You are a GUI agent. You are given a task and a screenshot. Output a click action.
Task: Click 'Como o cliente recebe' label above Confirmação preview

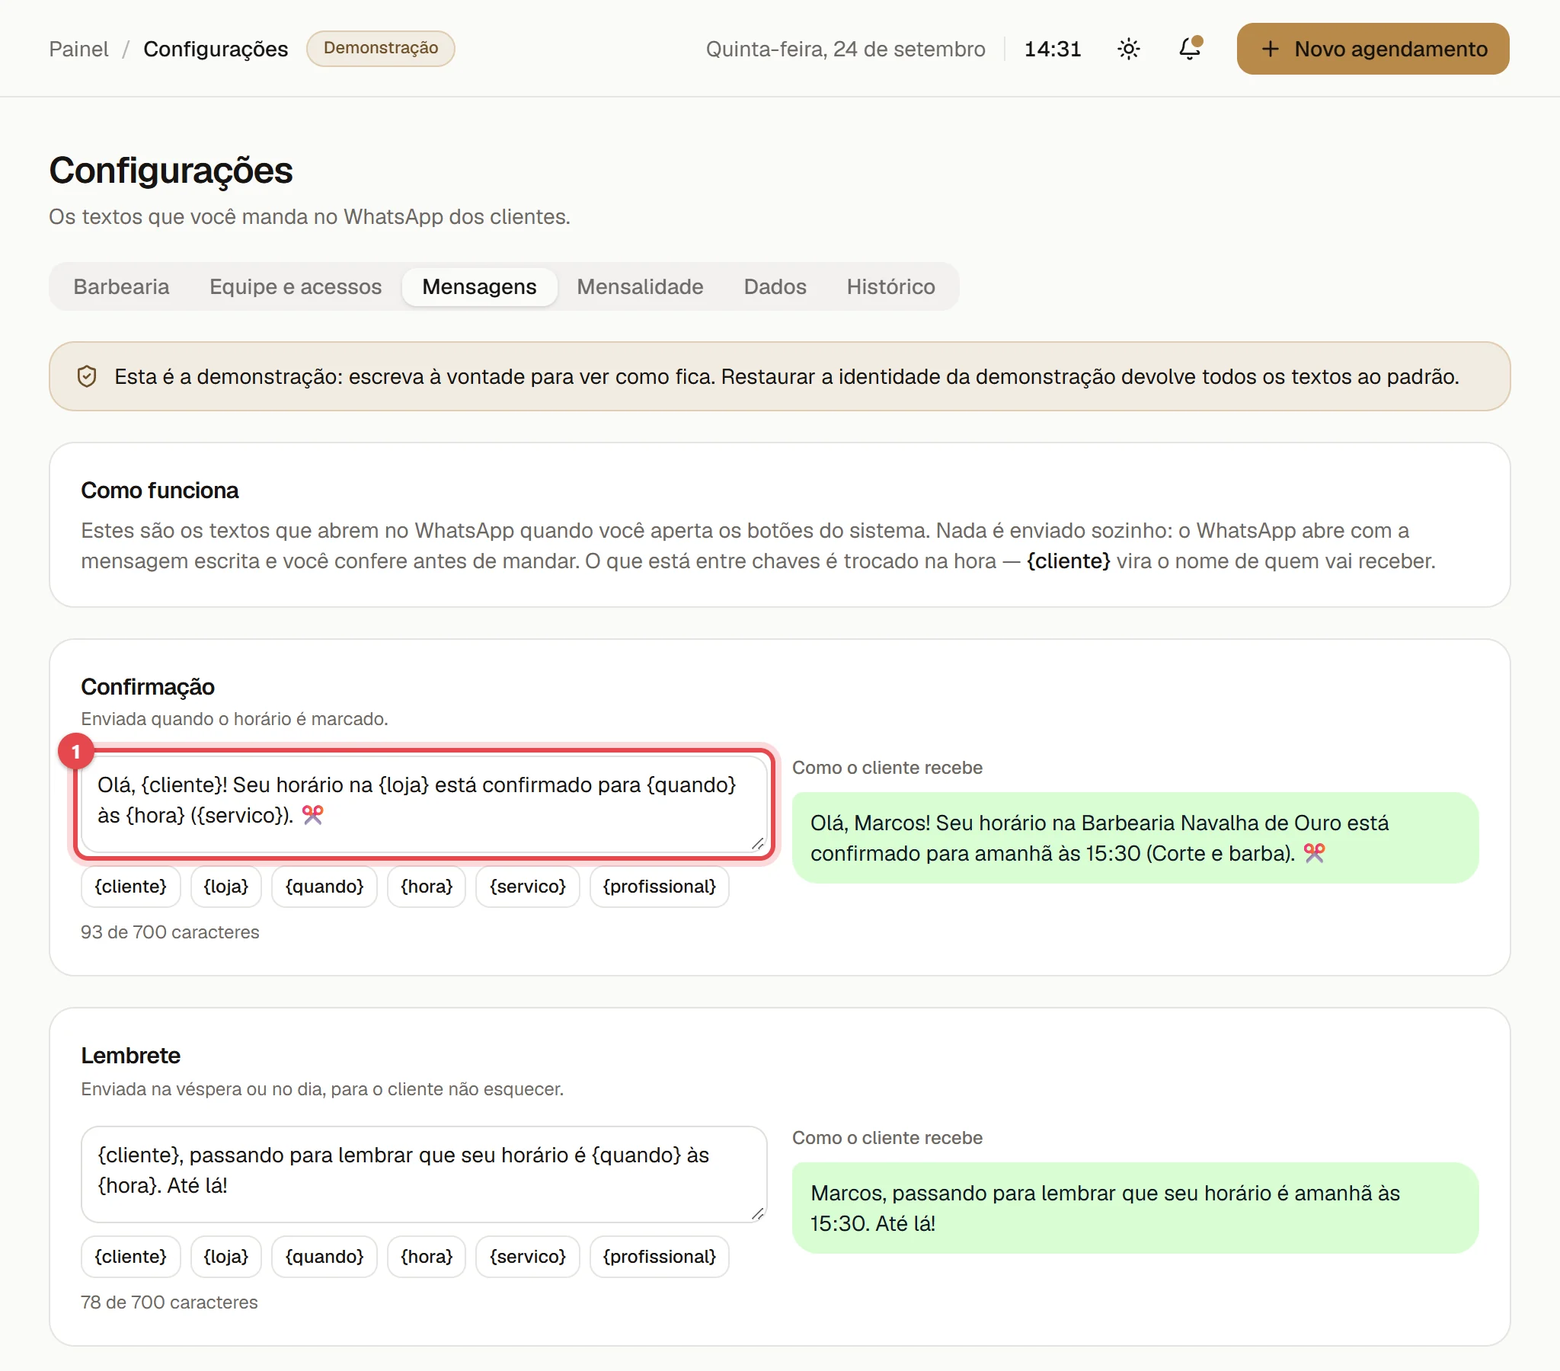(887, 767)
